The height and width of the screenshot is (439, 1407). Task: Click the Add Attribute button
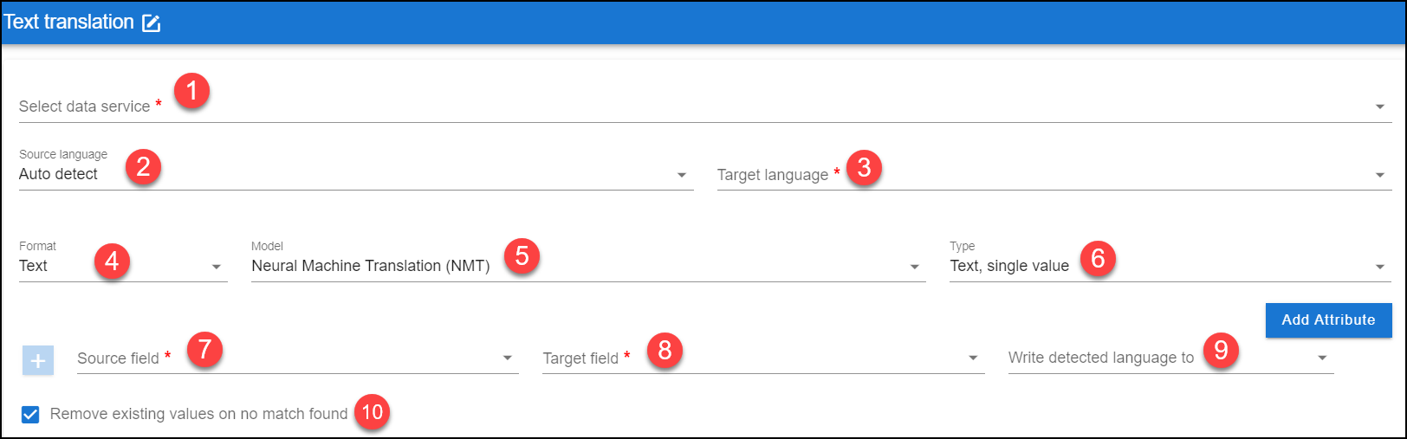click(1328, 320)
